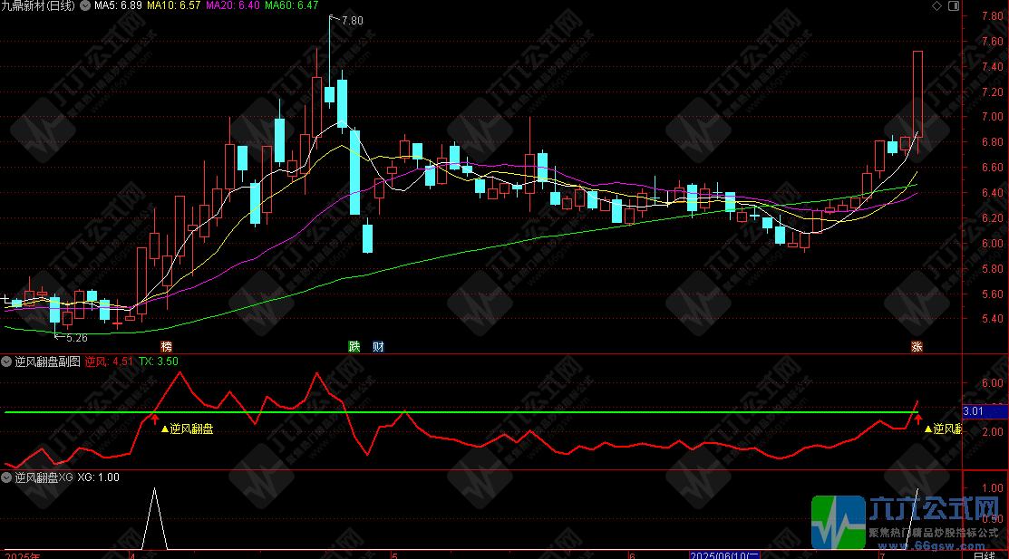1009x559 pixels.
Task: Click the panel layout icon at top right
Action: [953, 6]
